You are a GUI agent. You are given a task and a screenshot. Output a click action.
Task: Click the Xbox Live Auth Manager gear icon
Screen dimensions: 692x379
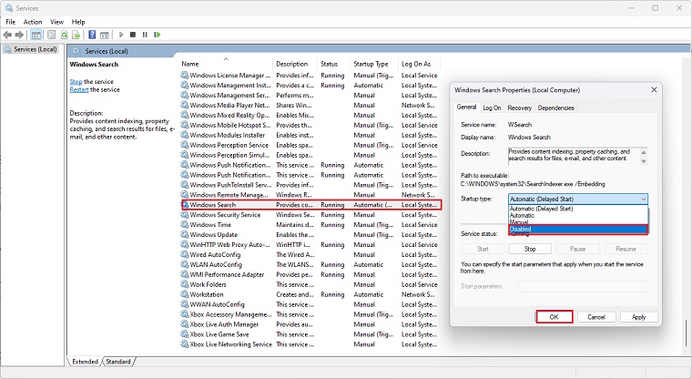point(185,324)
